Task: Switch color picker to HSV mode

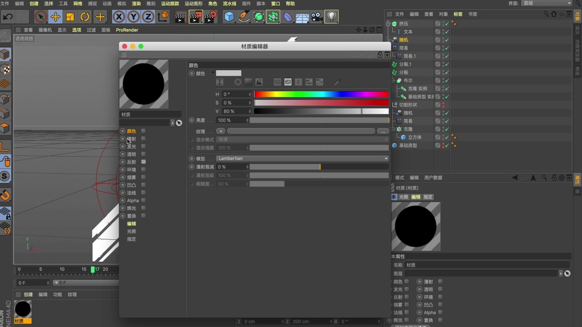Action: click(x=288, y=82)
